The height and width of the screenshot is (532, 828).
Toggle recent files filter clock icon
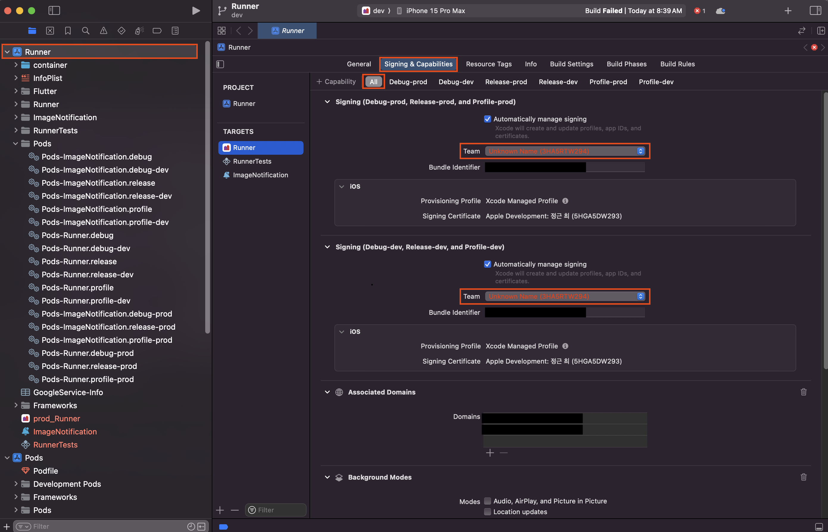click(191, 526)
